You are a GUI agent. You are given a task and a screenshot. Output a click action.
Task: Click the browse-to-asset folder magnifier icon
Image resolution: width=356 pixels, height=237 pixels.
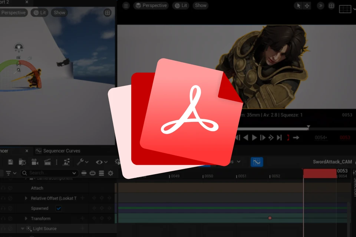(22, 162)
